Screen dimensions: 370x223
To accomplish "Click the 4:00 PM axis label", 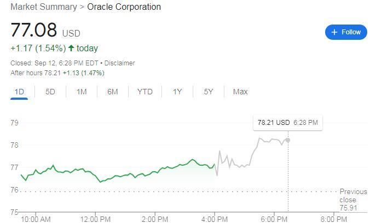I will [x=215, y=219].
